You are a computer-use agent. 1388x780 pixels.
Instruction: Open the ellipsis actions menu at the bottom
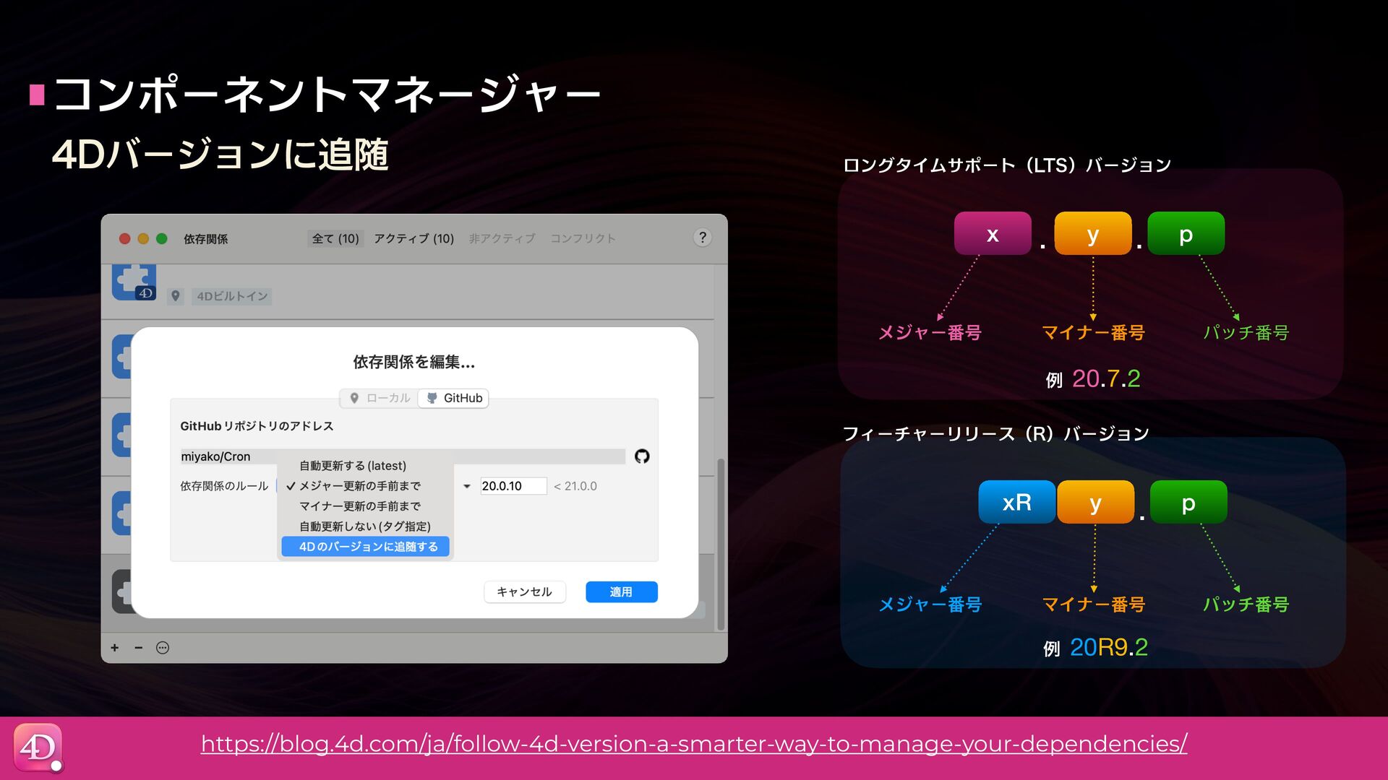163,648
